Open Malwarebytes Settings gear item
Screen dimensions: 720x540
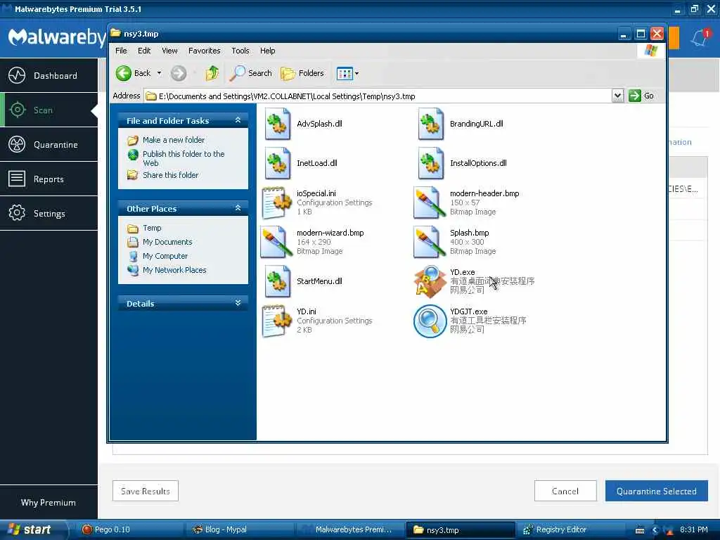point(49,214)
